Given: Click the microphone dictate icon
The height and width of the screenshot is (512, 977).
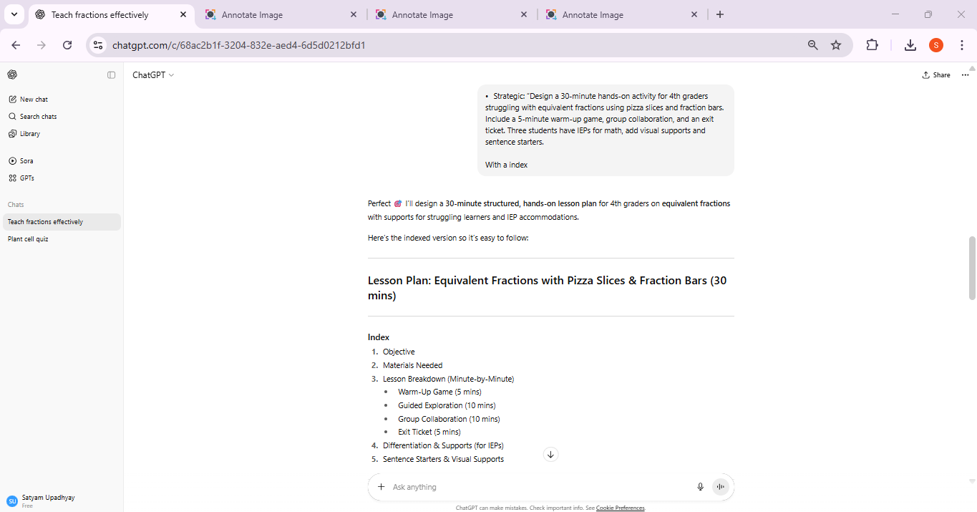Looking at the screenshot, I should click(x=700, y=487).
